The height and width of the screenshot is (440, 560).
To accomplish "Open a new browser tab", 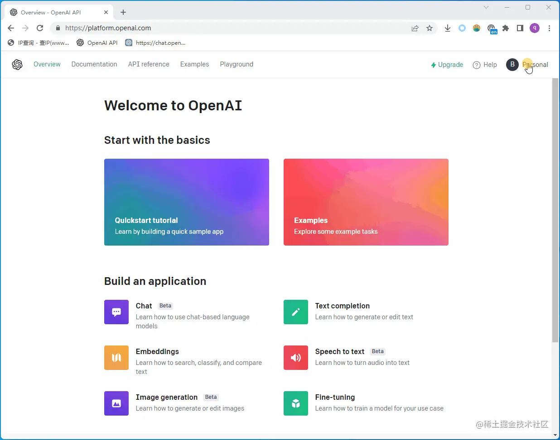I will pyautogui.click(x=123, y=13).
